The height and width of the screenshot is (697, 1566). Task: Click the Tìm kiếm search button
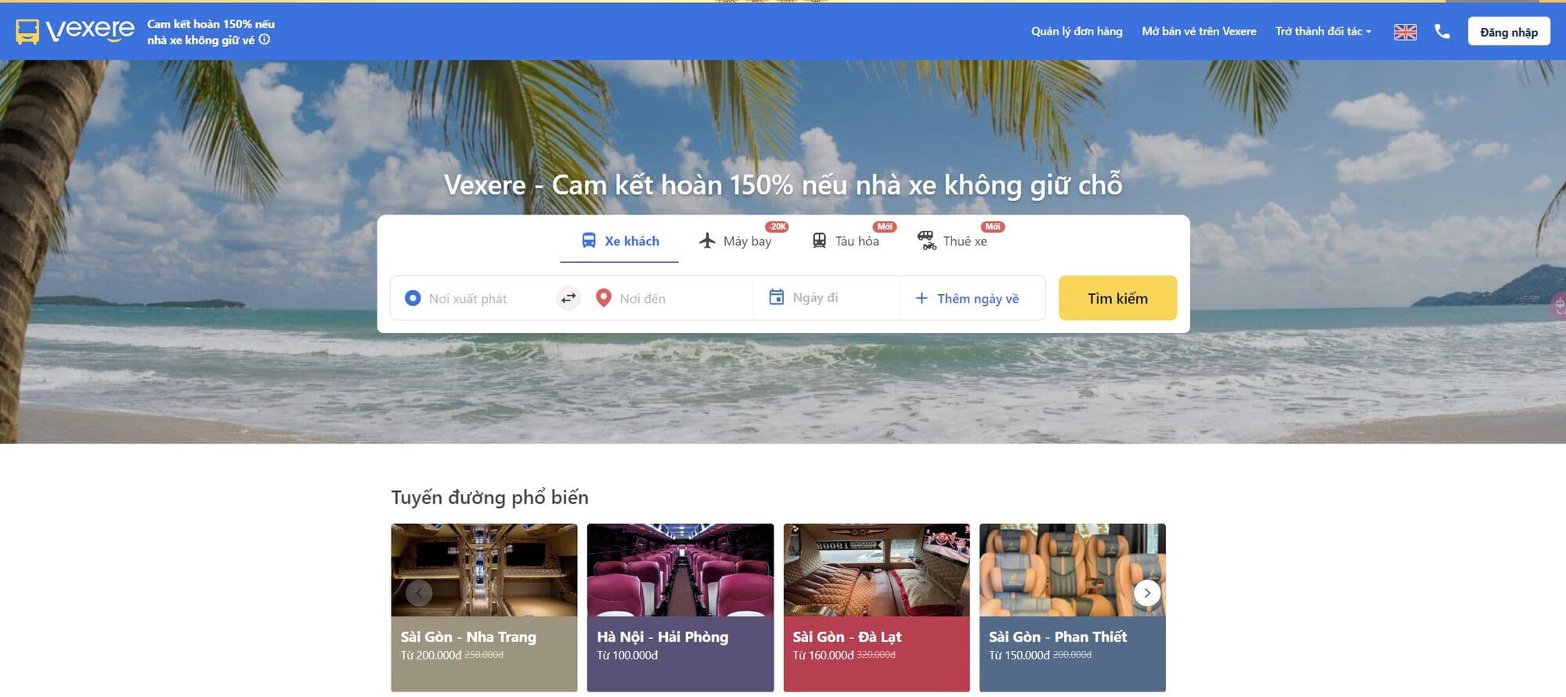coord(1117,298)
